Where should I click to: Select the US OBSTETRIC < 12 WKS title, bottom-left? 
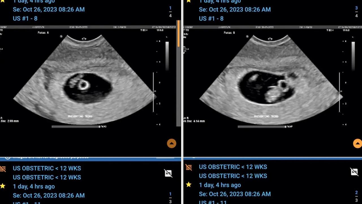pyautogui.click(x=47, y=168)
